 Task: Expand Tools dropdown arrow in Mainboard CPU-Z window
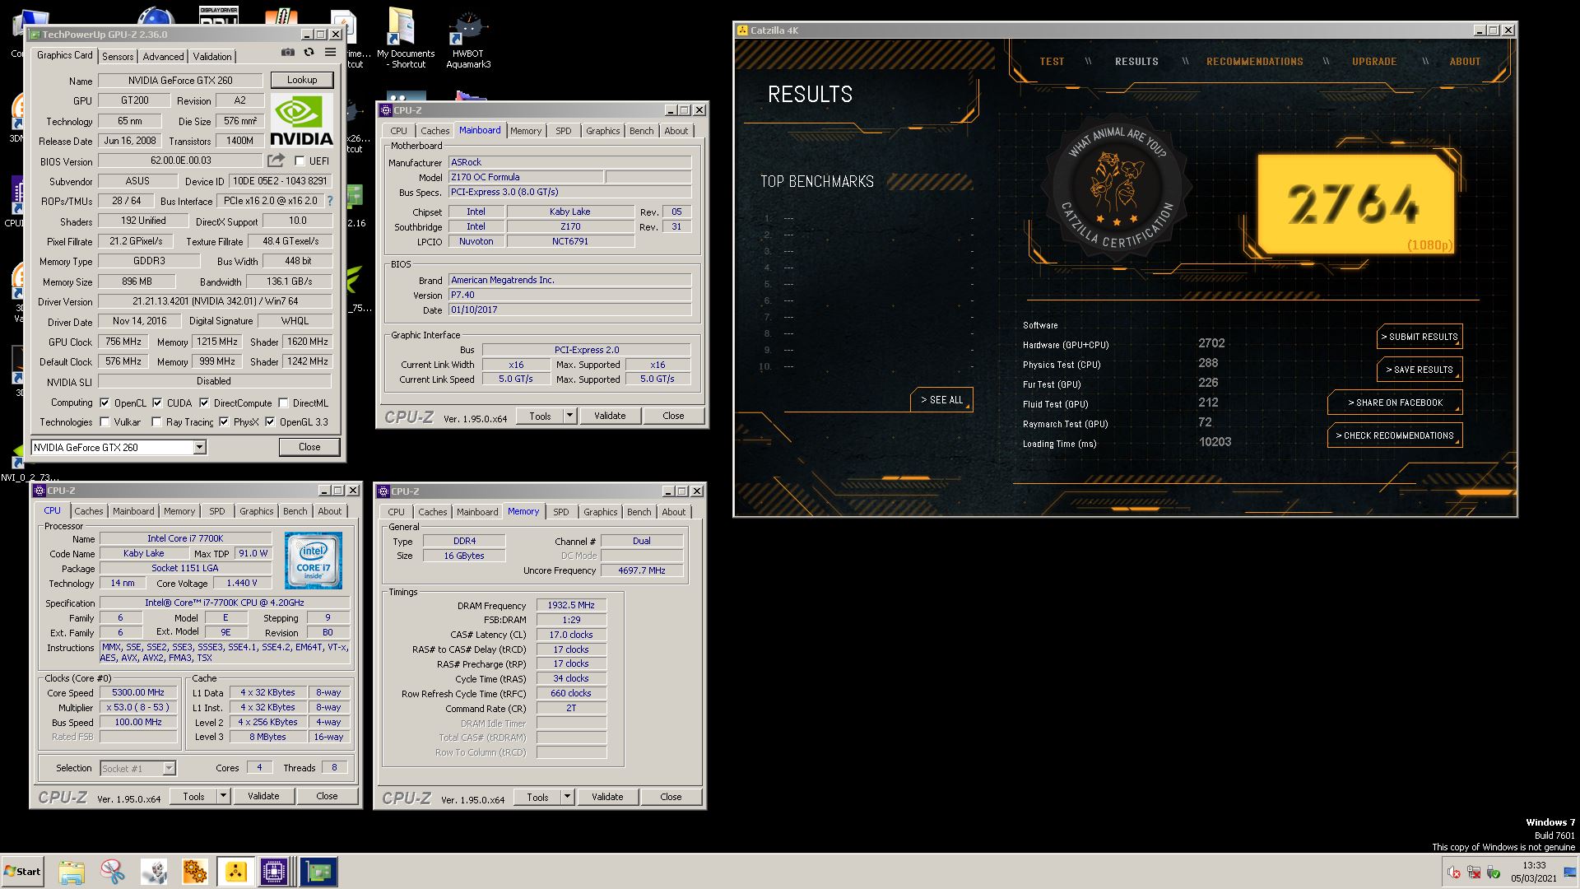tap(569, 416)
